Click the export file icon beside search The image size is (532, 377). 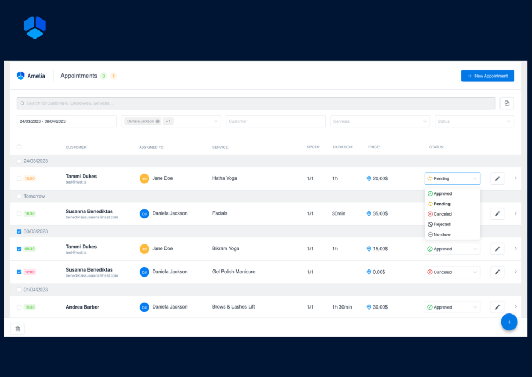tap(506, 103)
